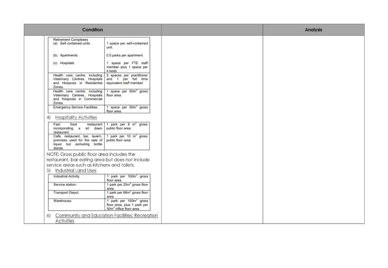The height and width of the screenshot is (268, 388).
Task: Click 'Transport Depot.' cell
Action: tap(76, 194)
